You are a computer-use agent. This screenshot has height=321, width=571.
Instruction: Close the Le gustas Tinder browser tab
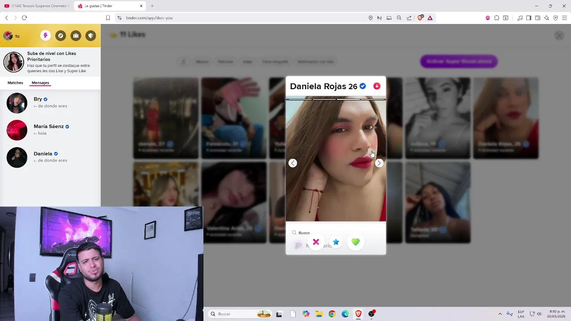(141, 6)
